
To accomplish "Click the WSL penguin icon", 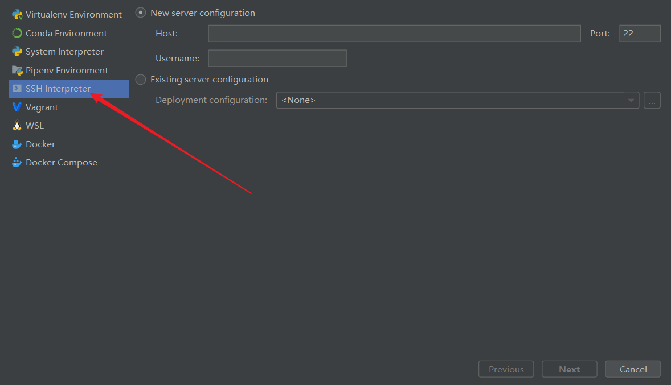I will coord(17,126).
